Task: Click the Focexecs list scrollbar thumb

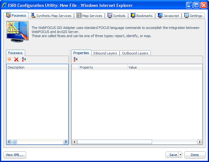Action: click(14, 142)
